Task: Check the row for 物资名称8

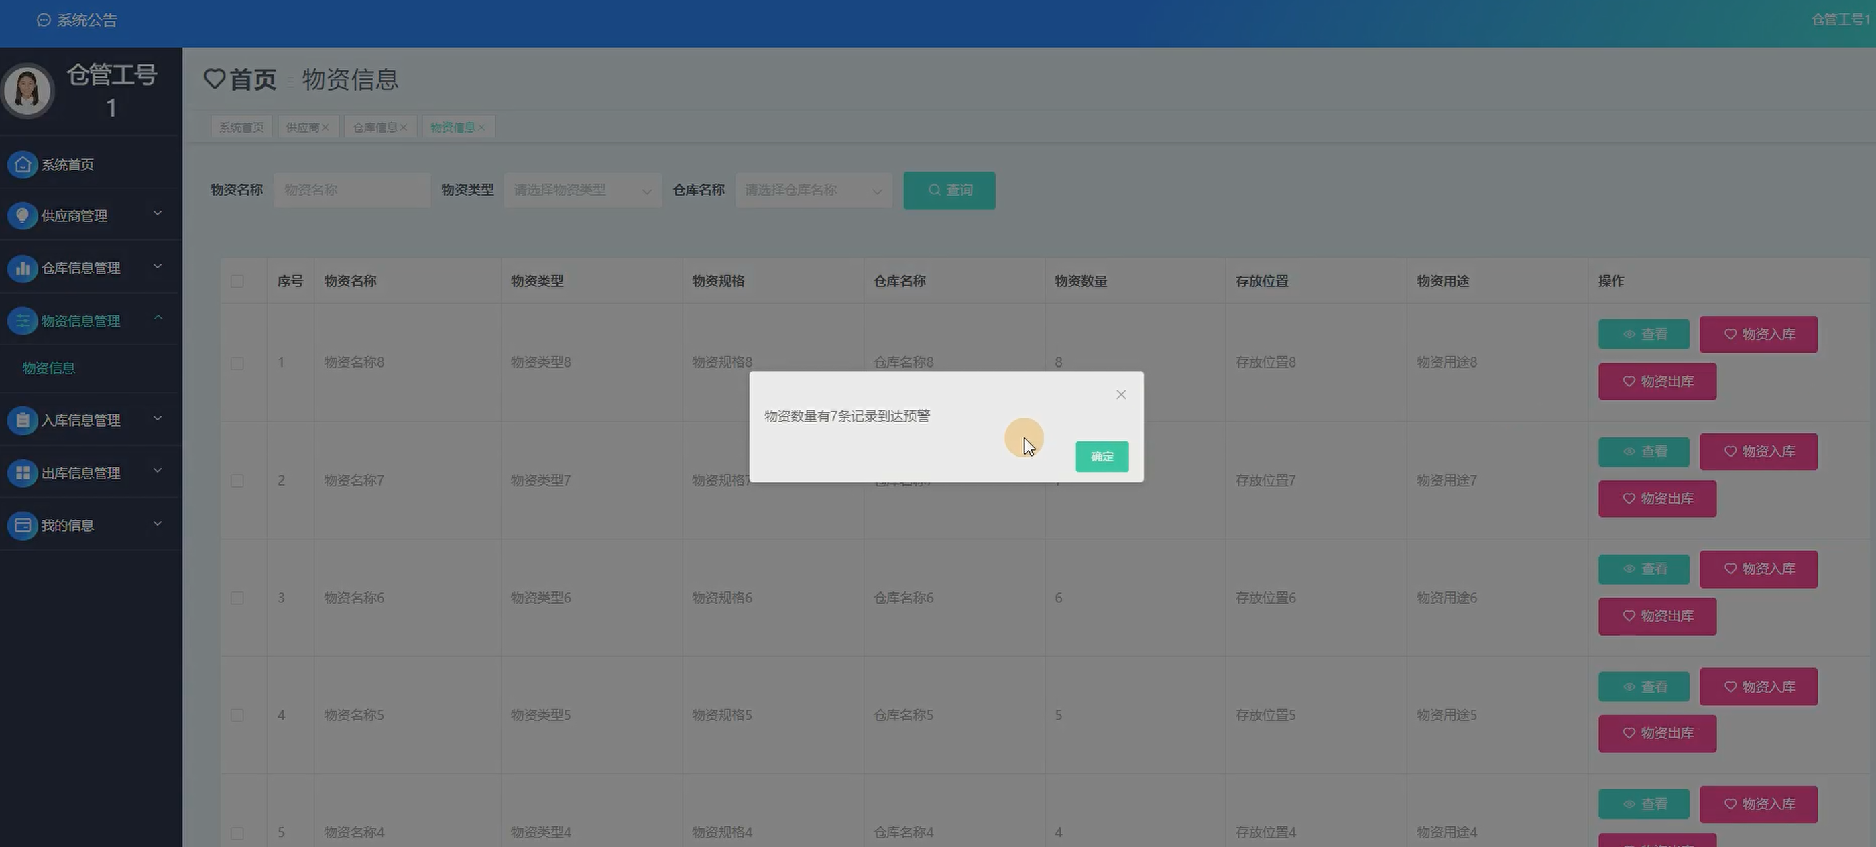Action: [x=237, y=363]
